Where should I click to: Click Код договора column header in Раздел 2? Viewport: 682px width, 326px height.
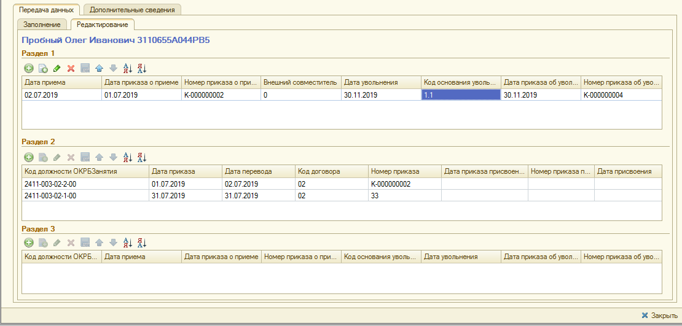pos(331,171)
